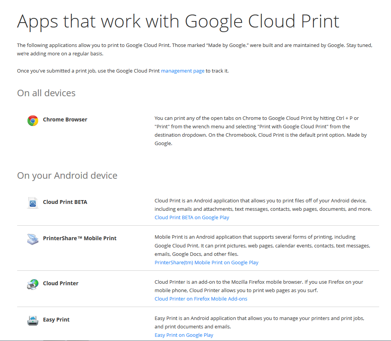Open PrinterShare Mobile Print on Google Play

coord(206,262)
